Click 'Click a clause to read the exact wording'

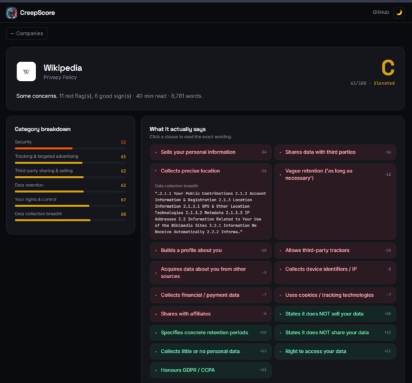click(191, 137)
